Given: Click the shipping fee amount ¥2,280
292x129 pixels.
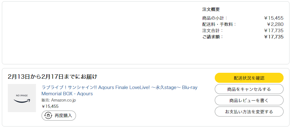Looking at the screenshot, I should 275,24.
